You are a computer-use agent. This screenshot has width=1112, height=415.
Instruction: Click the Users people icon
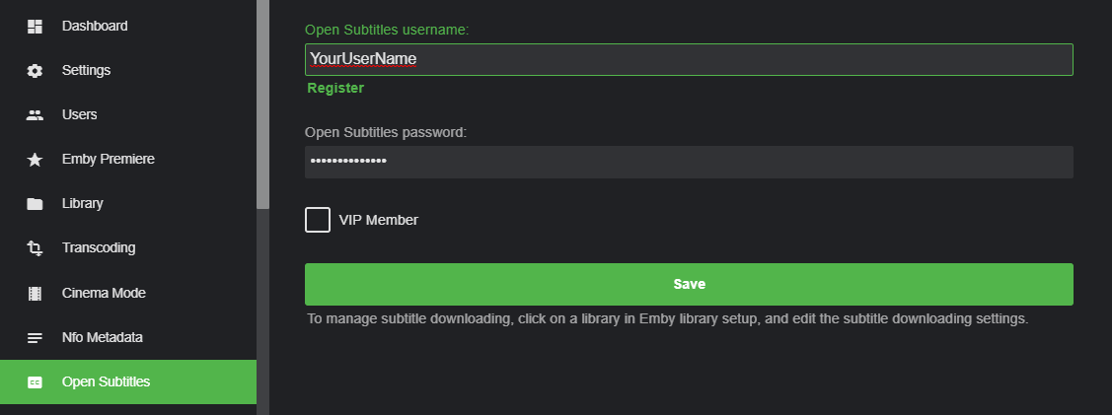coord(35,115)
